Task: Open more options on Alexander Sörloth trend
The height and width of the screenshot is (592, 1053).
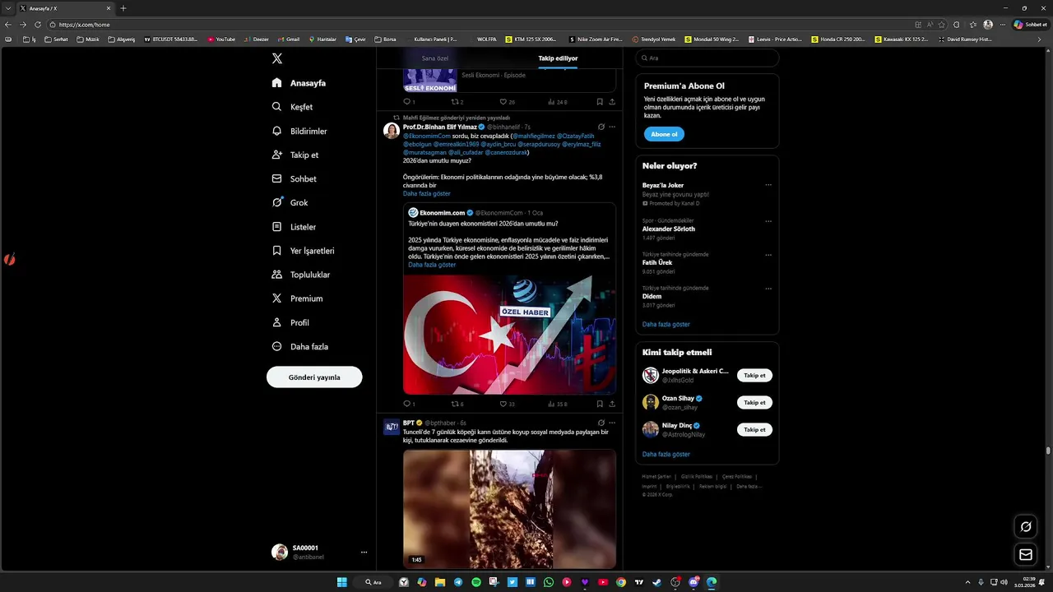Action: point(768,220)
